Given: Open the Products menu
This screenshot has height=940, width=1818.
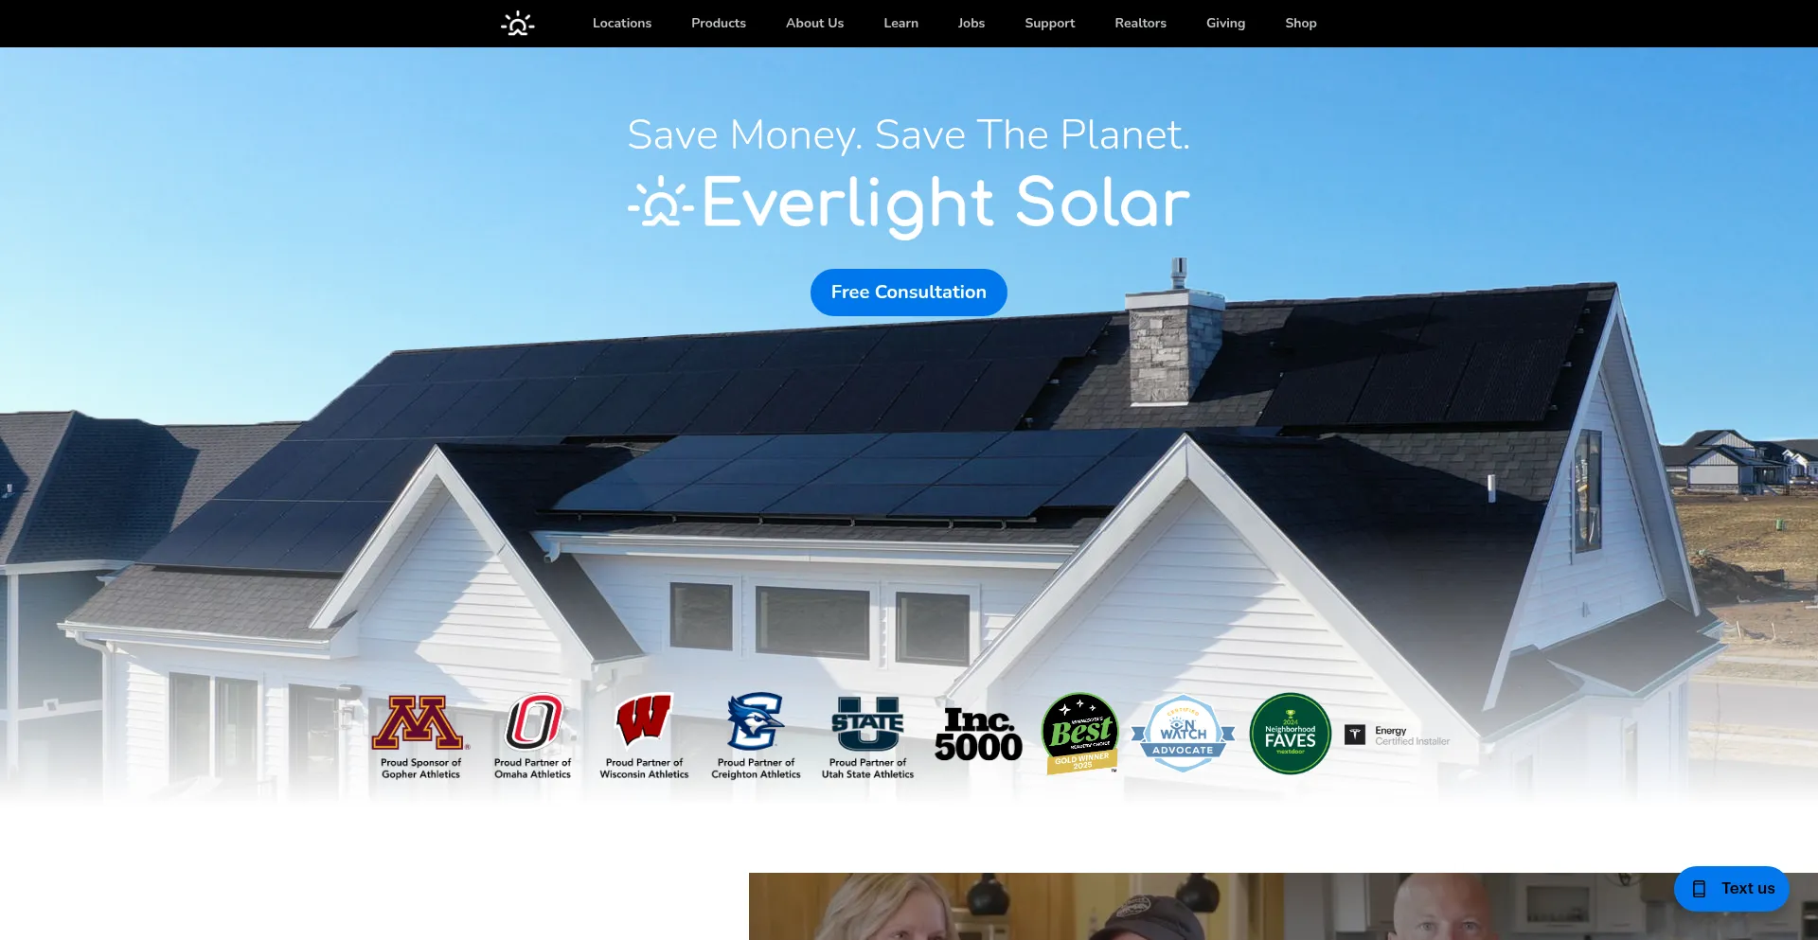Looking at the screenshot, I should tap(719, 23).
